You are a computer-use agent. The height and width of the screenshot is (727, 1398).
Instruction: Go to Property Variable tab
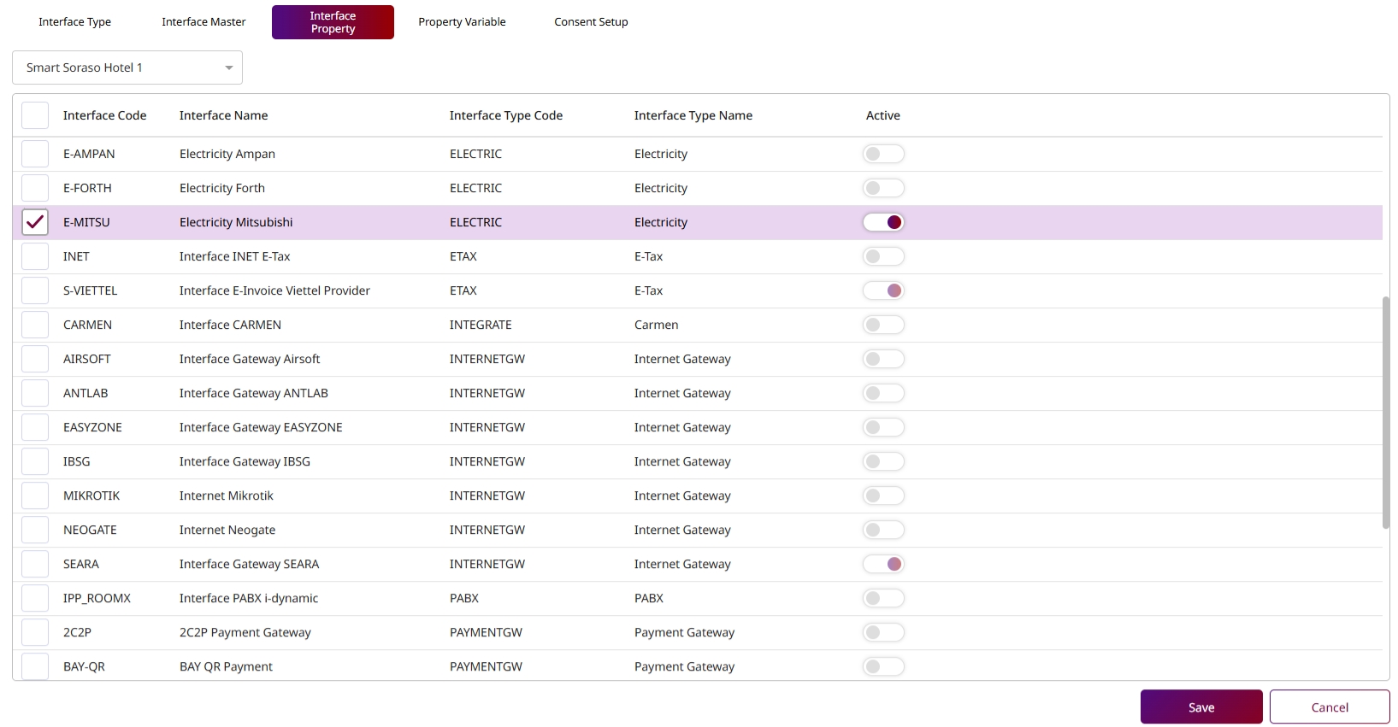pos(462,22)
